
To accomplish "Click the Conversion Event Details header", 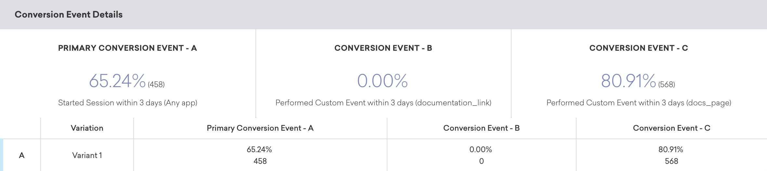I will pyautogui.click(x=69, y=15).
